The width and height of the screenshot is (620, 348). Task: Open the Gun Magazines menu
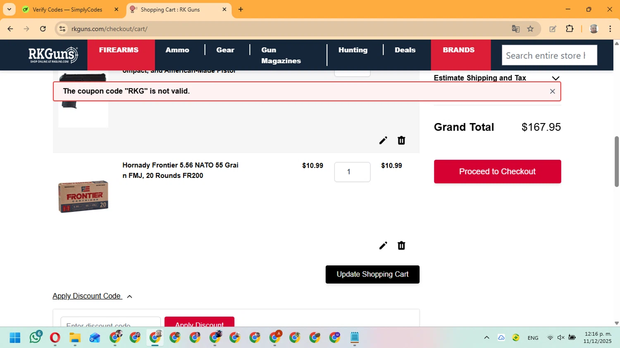[281, 55]
